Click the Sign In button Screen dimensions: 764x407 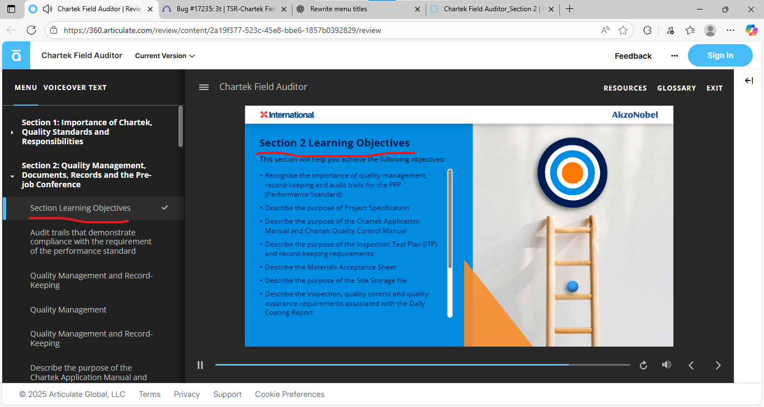pos(720,55)
